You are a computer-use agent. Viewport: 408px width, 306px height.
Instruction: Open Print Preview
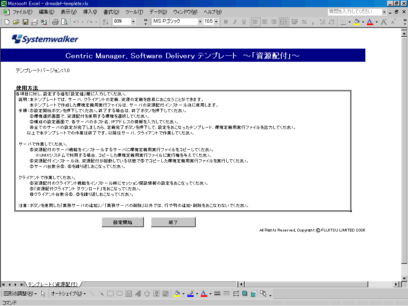[64, 22]
